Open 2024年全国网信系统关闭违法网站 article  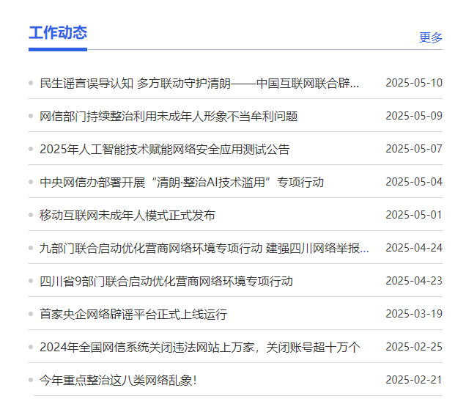[x=200, y=347]
